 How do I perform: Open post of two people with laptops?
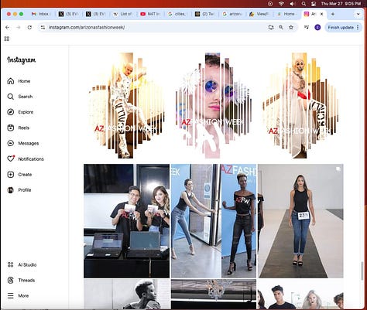click(126, 221)
